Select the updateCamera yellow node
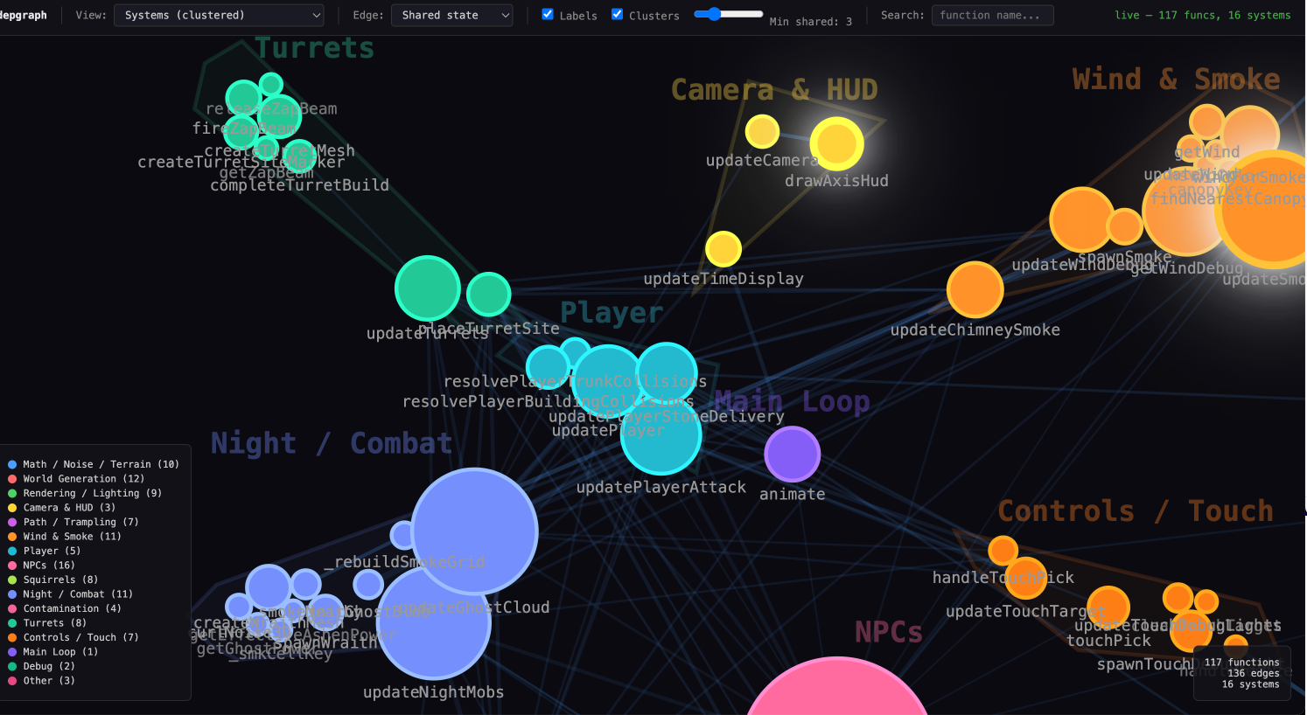 point(762,132)
